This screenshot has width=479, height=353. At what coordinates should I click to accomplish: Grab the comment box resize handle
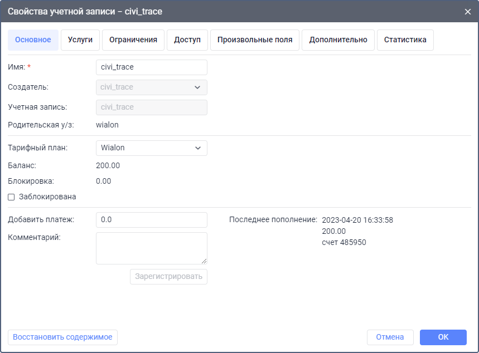[x=204, y=261]
